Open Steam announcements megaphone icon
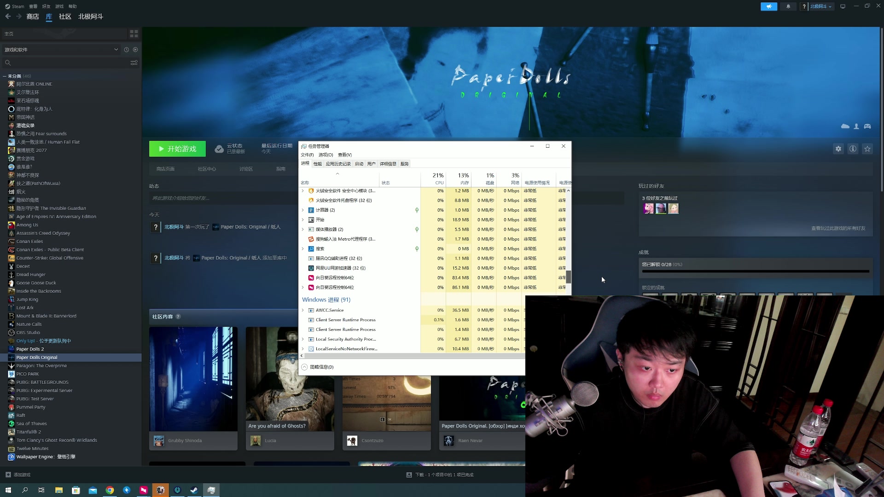Viewport: 884px width, 497px height. [769, 6]
